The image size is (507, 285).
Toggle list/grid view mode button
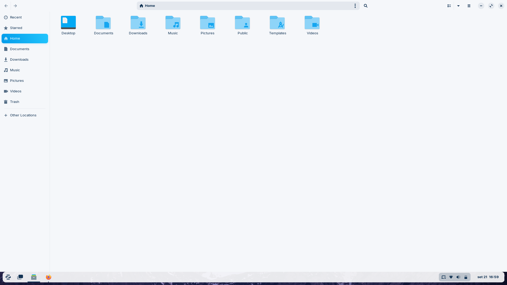coord(449,6)
